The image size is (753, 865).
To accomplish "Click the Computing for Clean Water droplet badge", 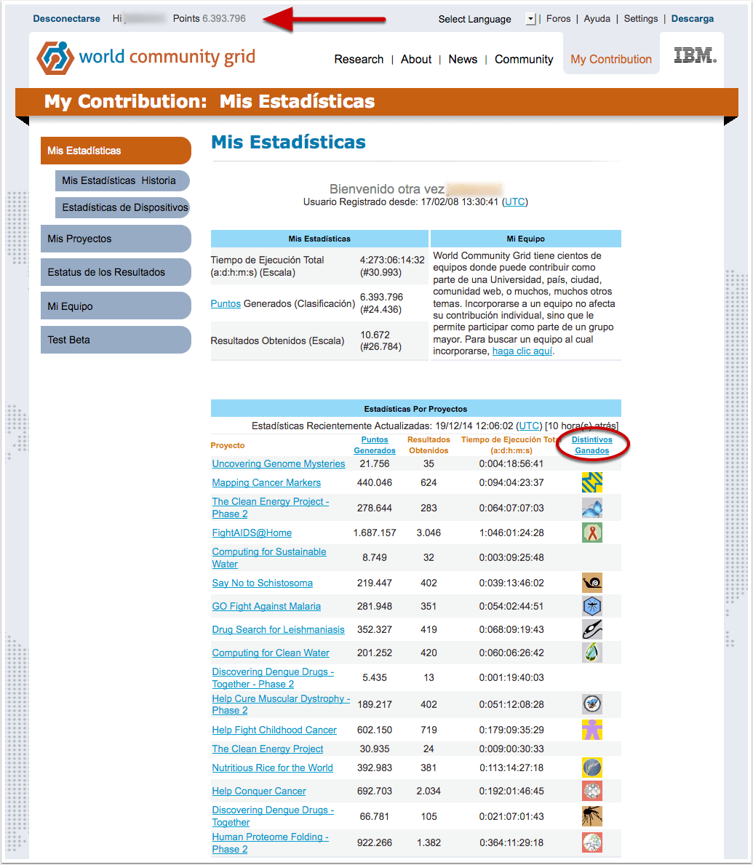I will coord(591,653).
